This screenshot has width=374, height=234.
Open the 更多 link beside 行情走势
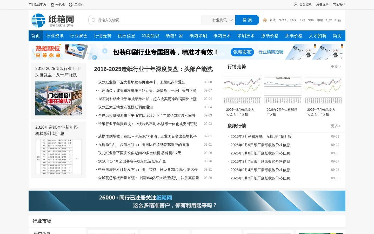click(336, 67)
